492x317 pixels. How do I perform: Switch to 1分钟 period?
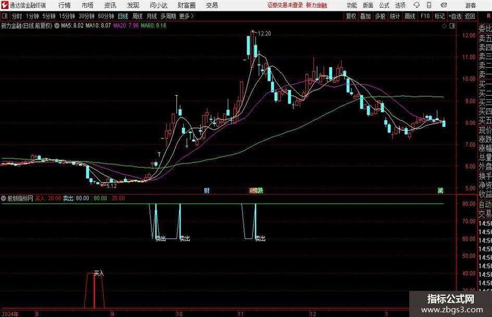(32, 16)
